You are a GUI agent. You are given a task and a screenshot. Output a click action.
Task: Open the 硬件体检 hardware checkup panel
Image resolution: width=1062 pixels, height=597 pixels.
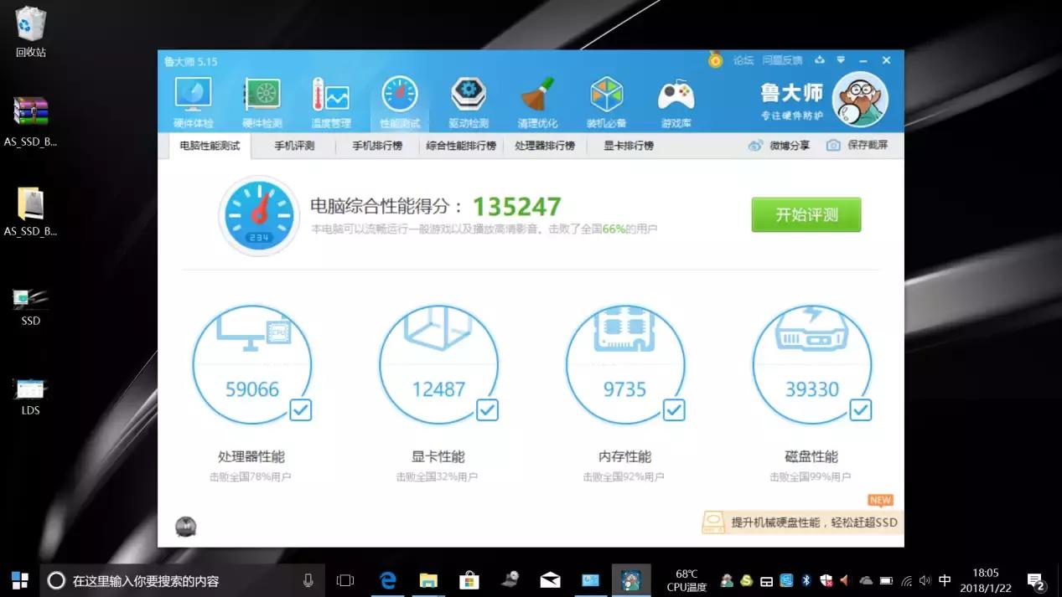coord(193,99)
